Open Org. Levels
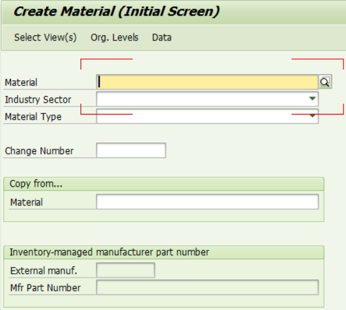This screenshot has width=346, height=310. click(x=115, y=37)
